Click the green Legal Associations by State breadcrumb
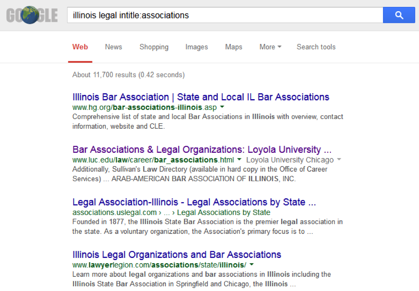The width and height of the screenshot is (419, 291). 223,212
